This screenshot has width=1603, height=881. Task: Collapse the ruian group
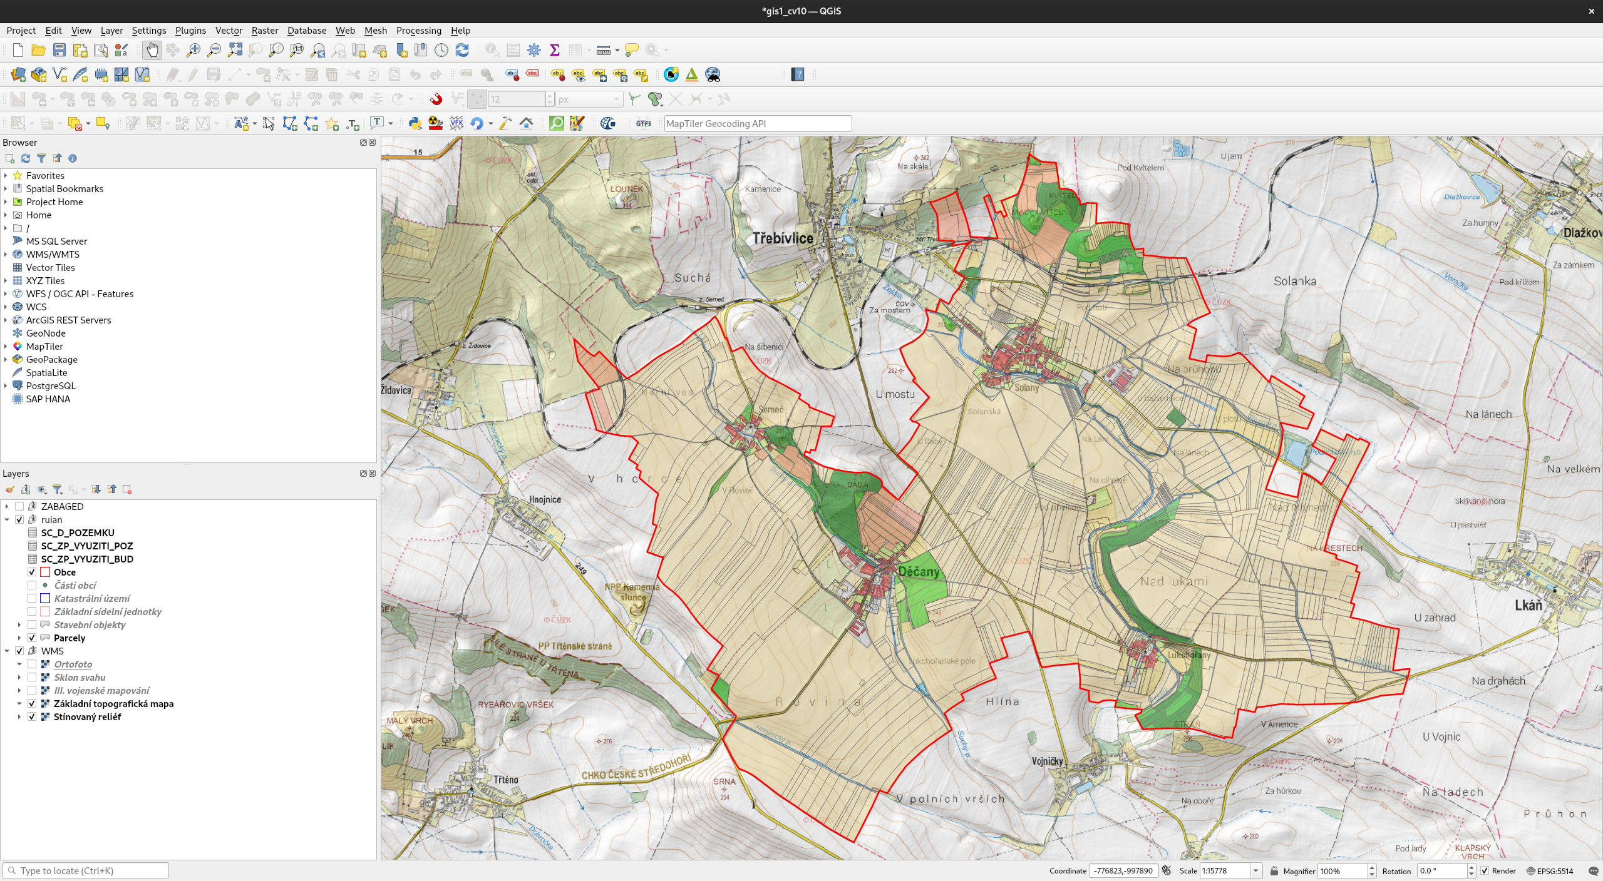pyautogui.click(x=7, y=519)
